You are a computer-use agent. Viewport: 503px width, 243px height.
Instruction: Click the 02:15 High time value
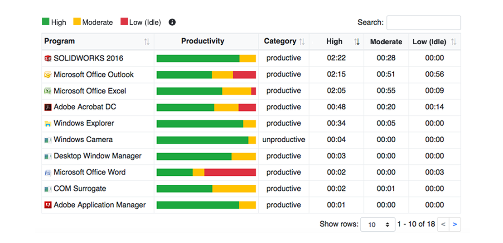[x=336, y=75]
